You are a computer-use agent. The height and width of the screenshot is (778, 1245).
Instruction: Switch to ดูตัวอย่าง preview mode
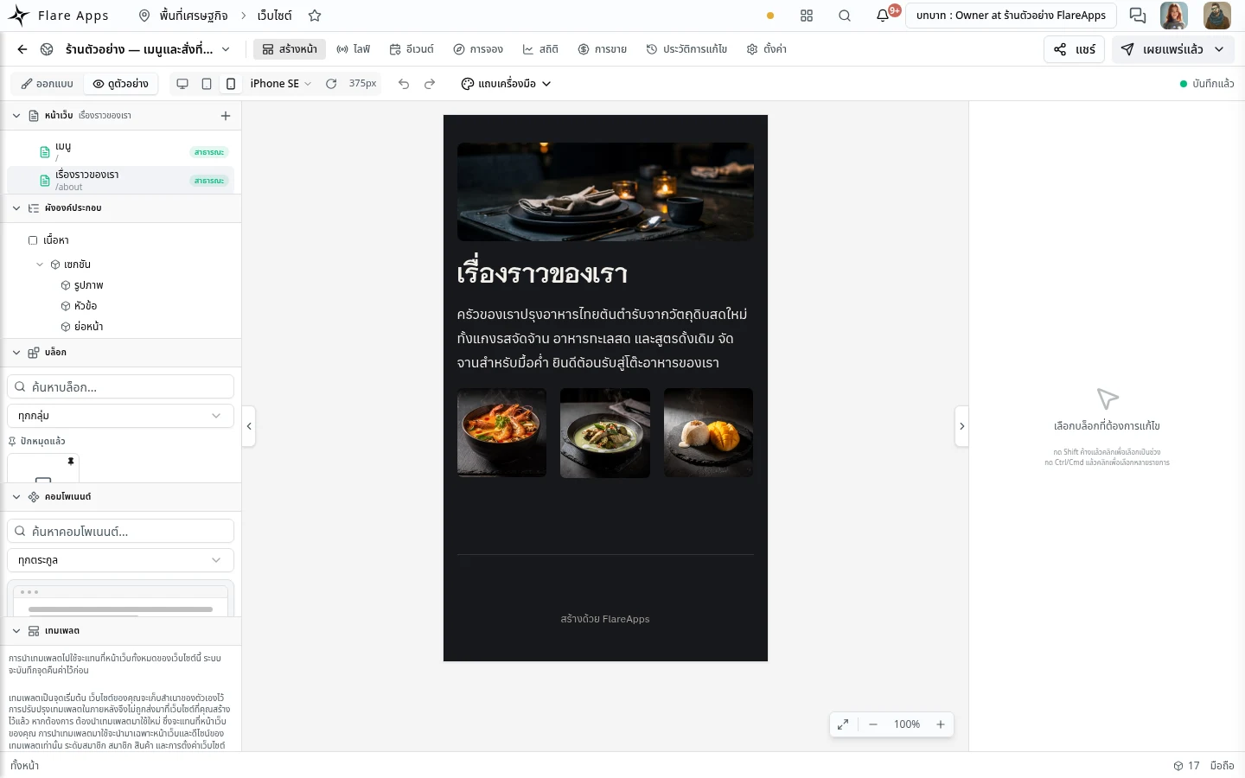[x=121, y=84]
